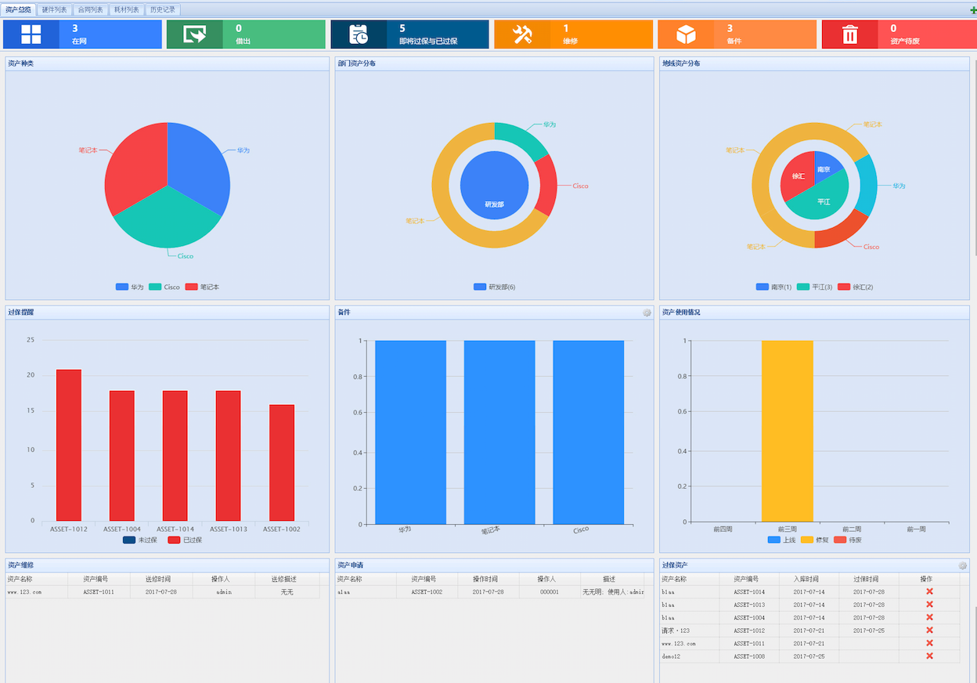This screenshot has width=977, height=683.
Task: Click the red X in the ASSET-1004 row
Action: pyautogui.click(x=929, y=617)
